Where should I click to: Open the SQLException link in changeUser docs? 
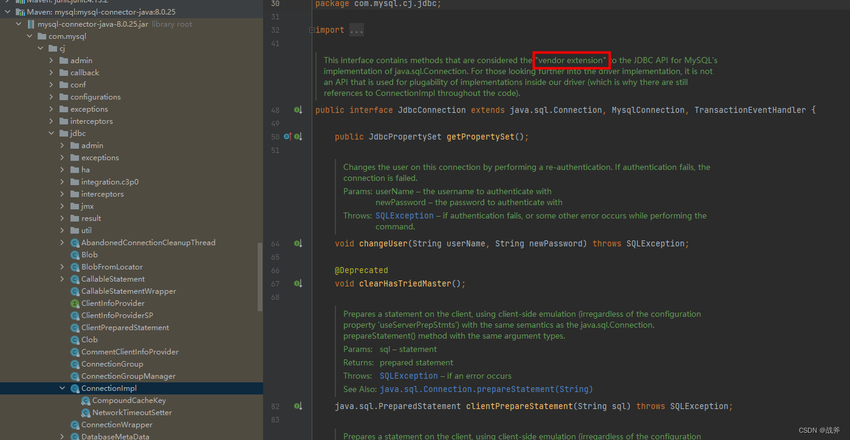tap(405, 215)
